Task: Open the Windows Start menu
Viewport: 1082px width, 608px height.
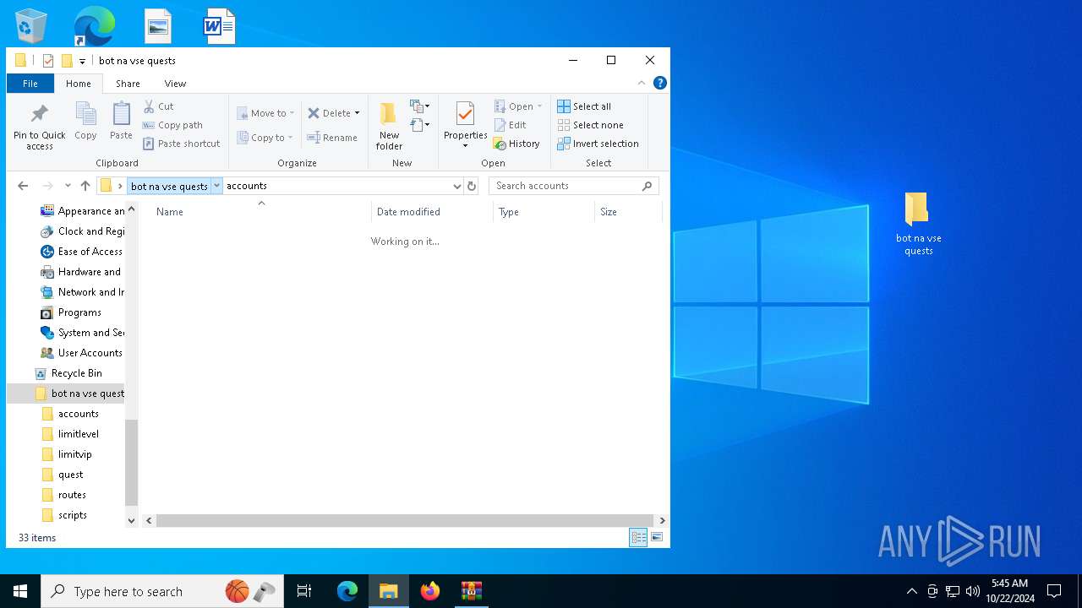Action: point(20,591)
